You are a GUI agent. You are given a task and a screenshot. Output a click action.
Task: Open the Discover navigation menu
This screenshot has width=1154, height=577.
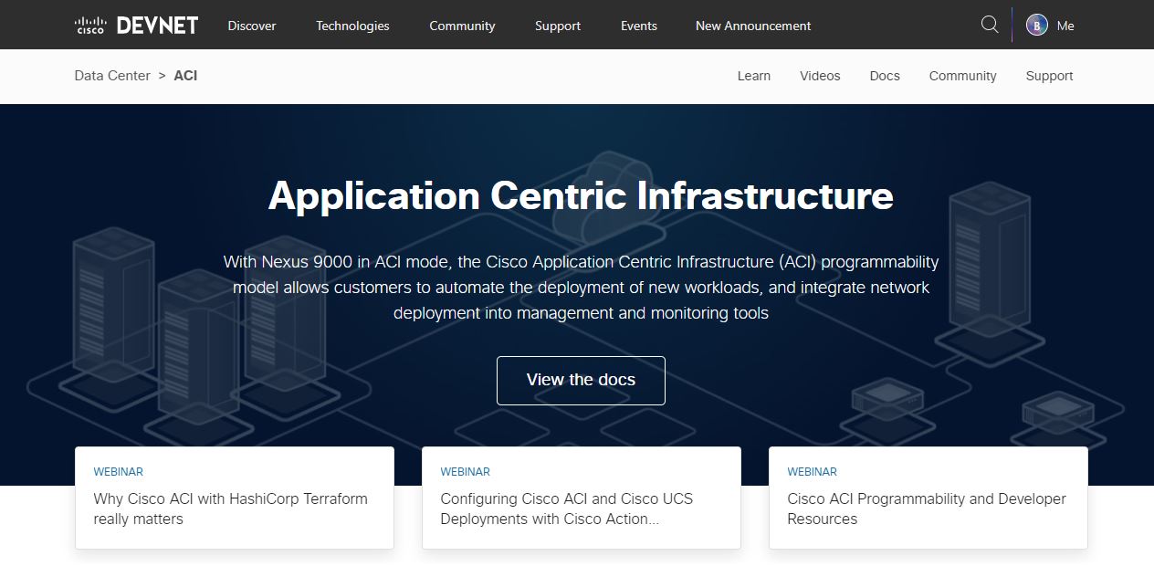click(251, 26)
